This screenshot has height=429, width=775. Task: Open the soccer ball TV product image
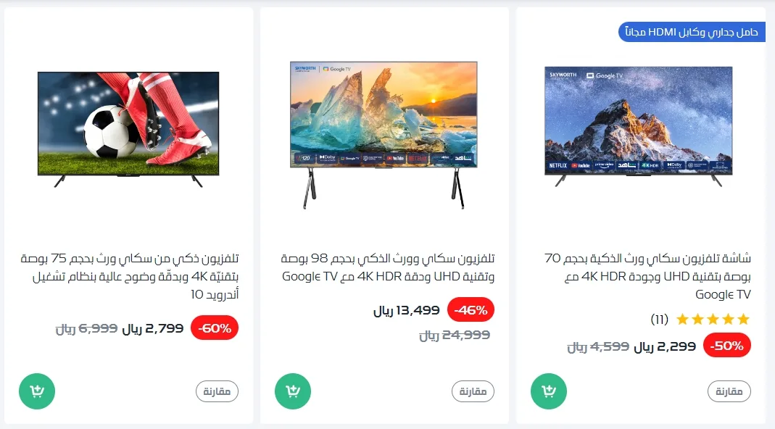click(x=128, y=130)
